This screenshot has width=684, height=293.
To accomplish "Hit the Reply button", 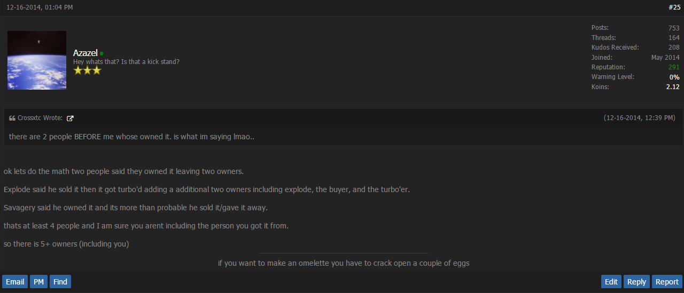I will click(636, 282).
